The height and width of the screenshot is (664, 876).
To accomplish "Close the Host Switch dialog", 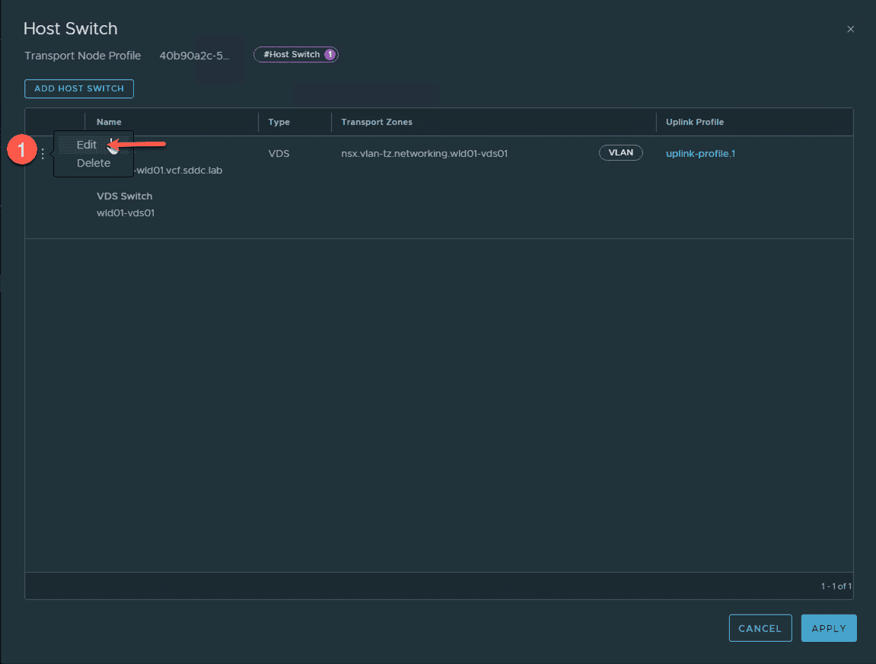I will point(850,30).
